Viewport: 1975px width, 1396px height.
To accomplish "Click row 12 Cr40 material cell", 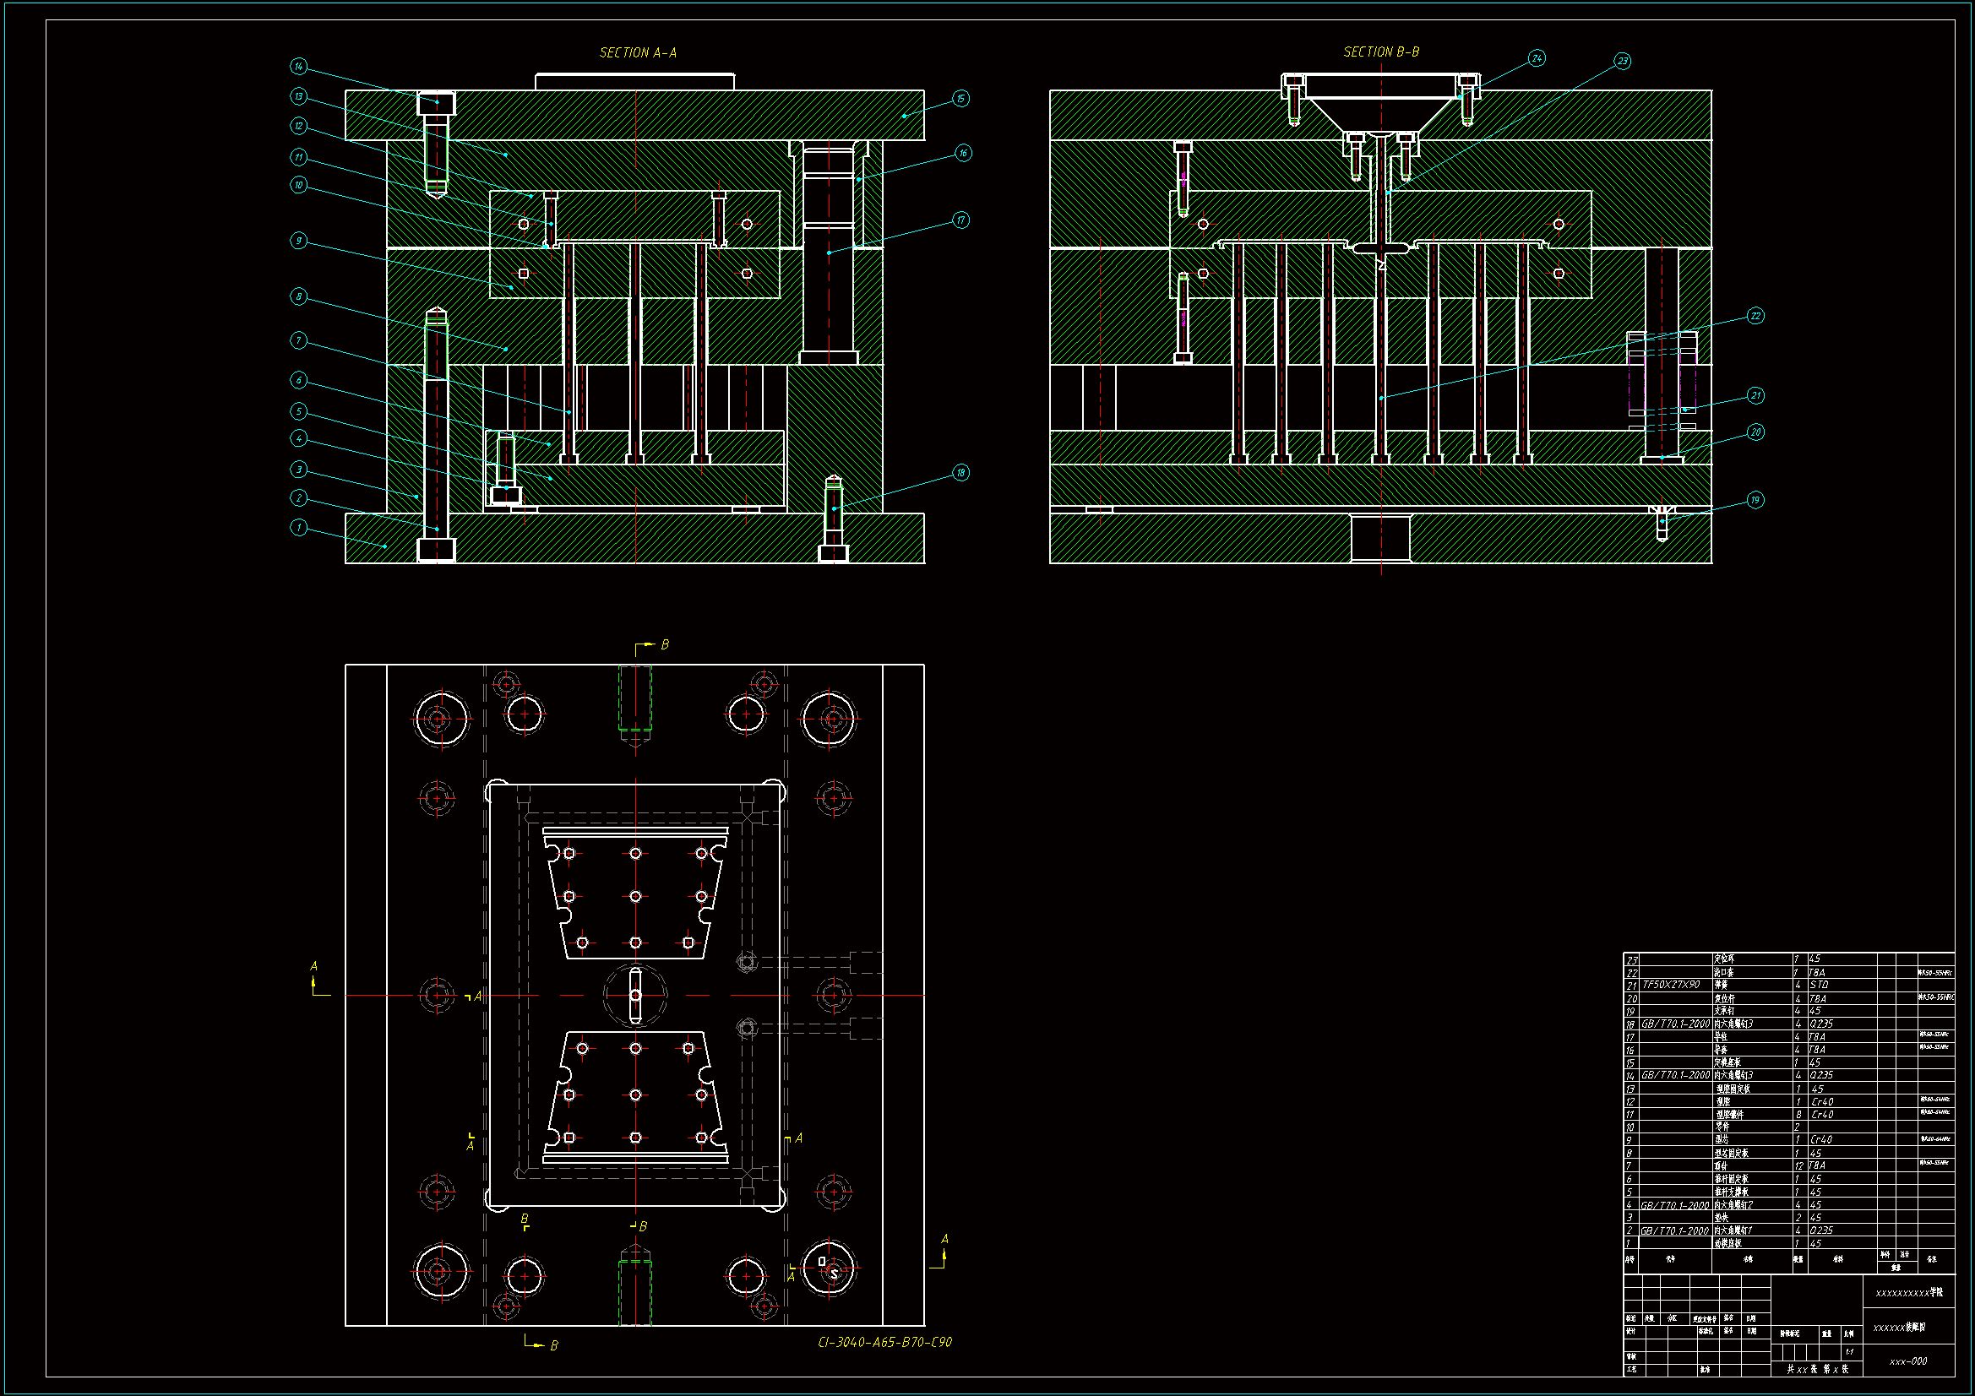I will pos(1822,1102).
